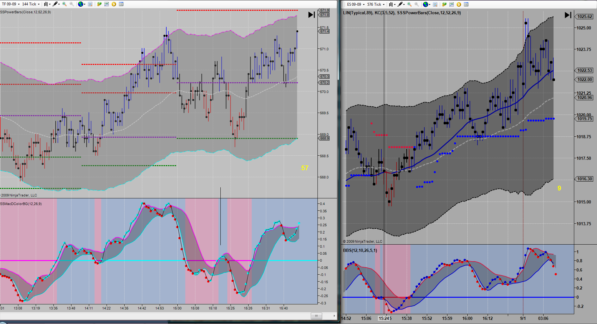The image size is (597, 324).
Task: Jump to last bar in ES chart
Action: 568,15
